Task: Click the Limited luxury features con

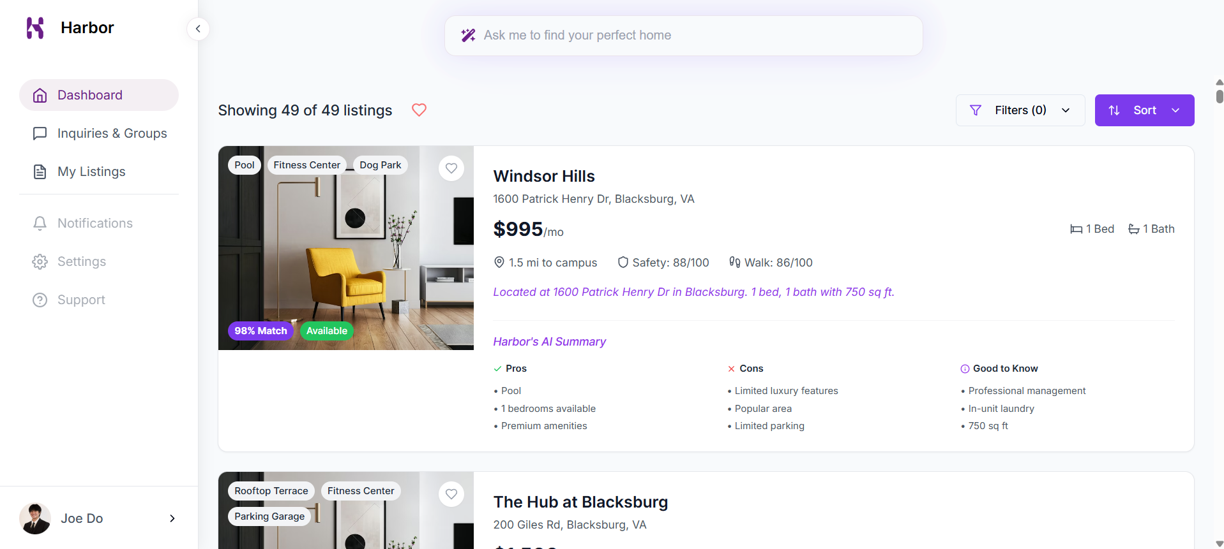Action: [x=786, y=391]
